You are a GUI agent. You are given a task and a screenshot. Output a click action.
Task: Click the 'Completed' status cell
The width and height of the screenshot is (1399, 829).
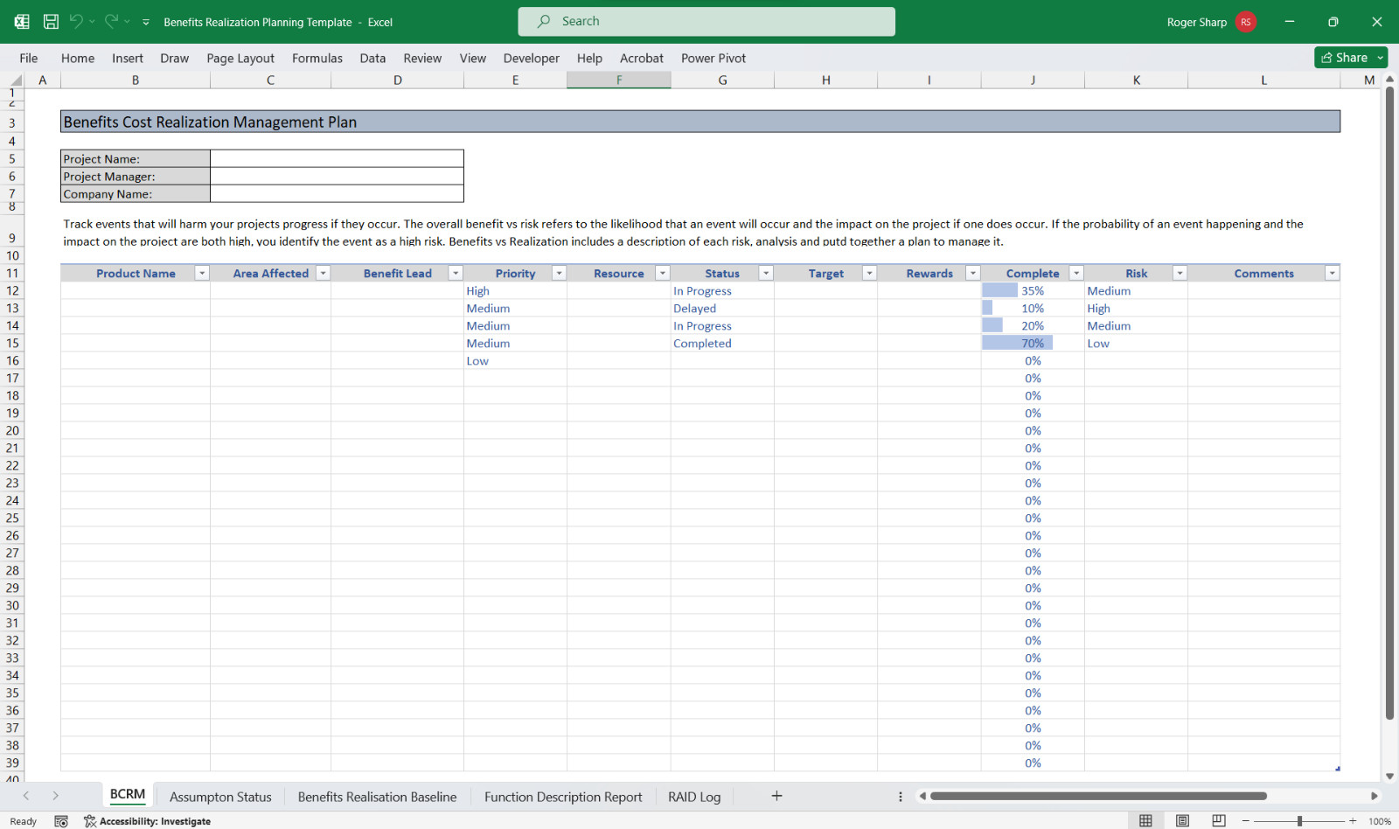point(722,343)
